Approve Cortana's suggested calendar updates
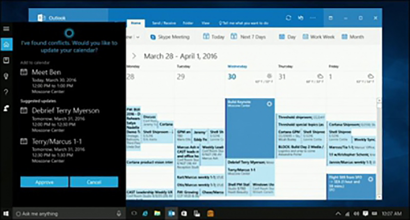Image resolution: width=410 pixels, height=220 pixels. pos(44,182)
